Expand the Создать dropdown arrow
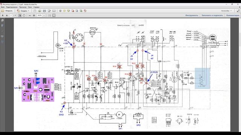 click(29, 11)
